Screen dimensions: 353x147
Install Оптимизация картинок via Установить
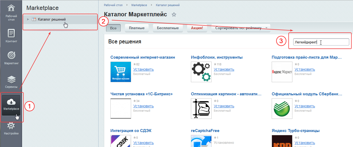224,106
